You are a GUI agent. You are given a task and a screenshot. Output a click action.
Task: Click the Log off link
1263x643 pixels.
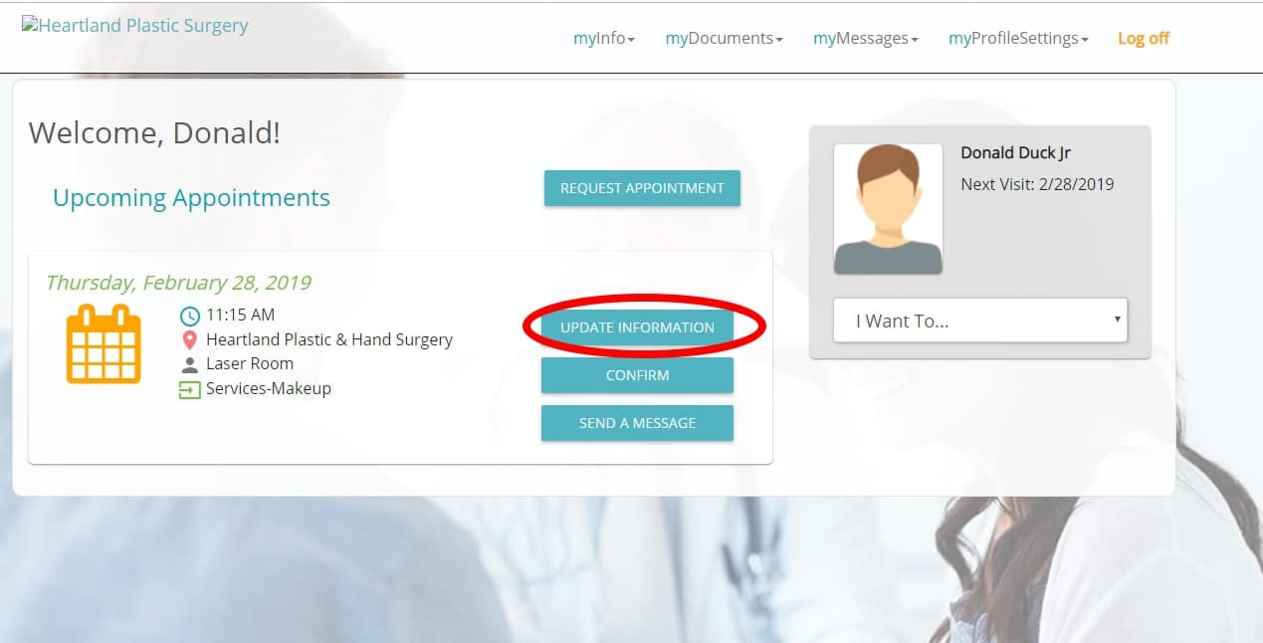pos(1144,39)
